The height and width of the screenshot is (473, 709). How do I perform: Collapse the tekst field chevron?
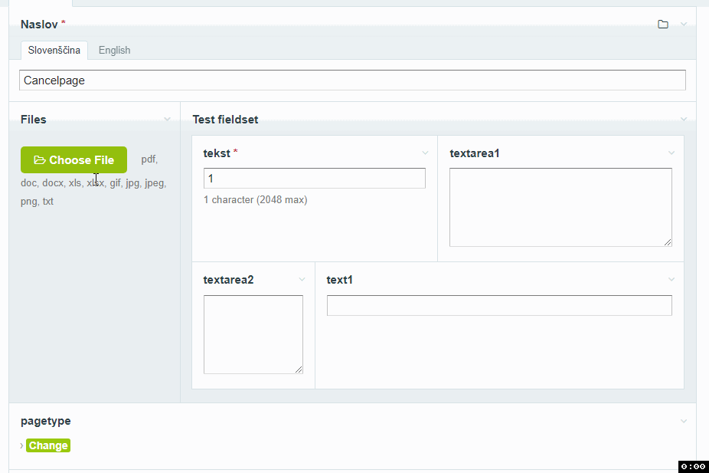click(x=425, y=153)
